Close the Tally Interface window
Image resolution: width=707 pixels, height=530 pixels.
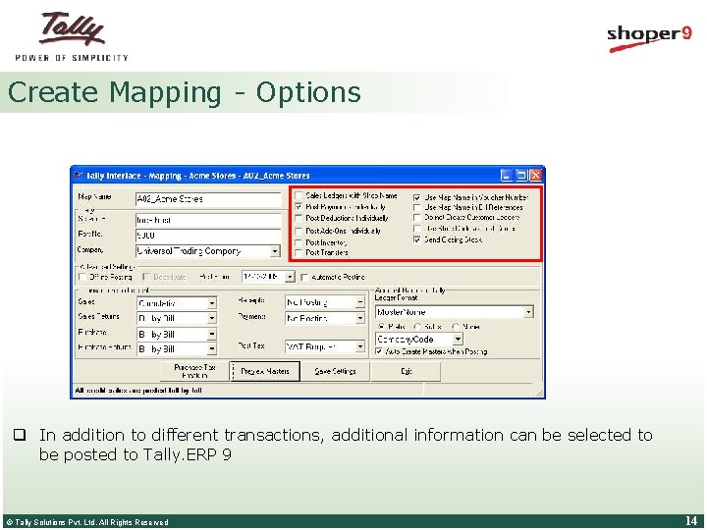tap(535, 176)
